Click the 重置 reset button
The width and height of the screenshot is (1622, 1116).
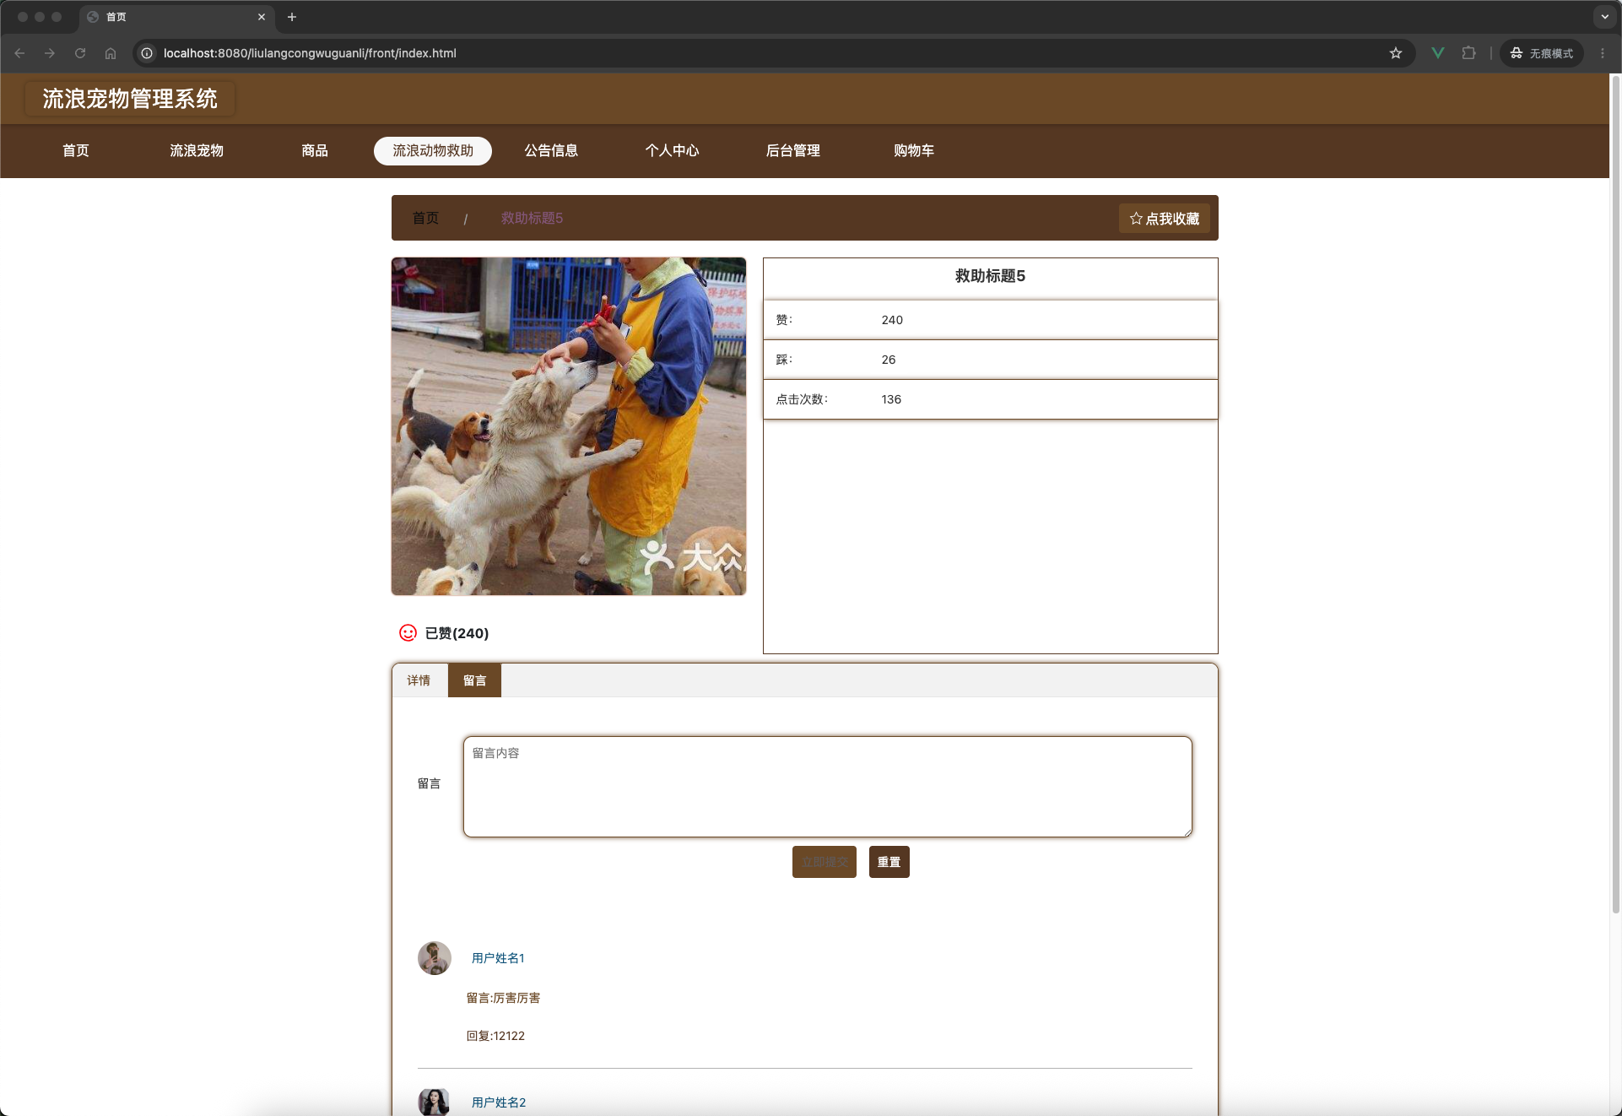(889, 862)
